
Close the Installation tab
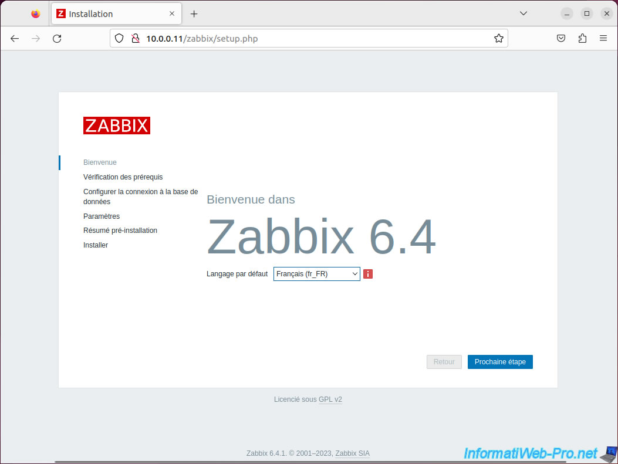click(172, 14)
